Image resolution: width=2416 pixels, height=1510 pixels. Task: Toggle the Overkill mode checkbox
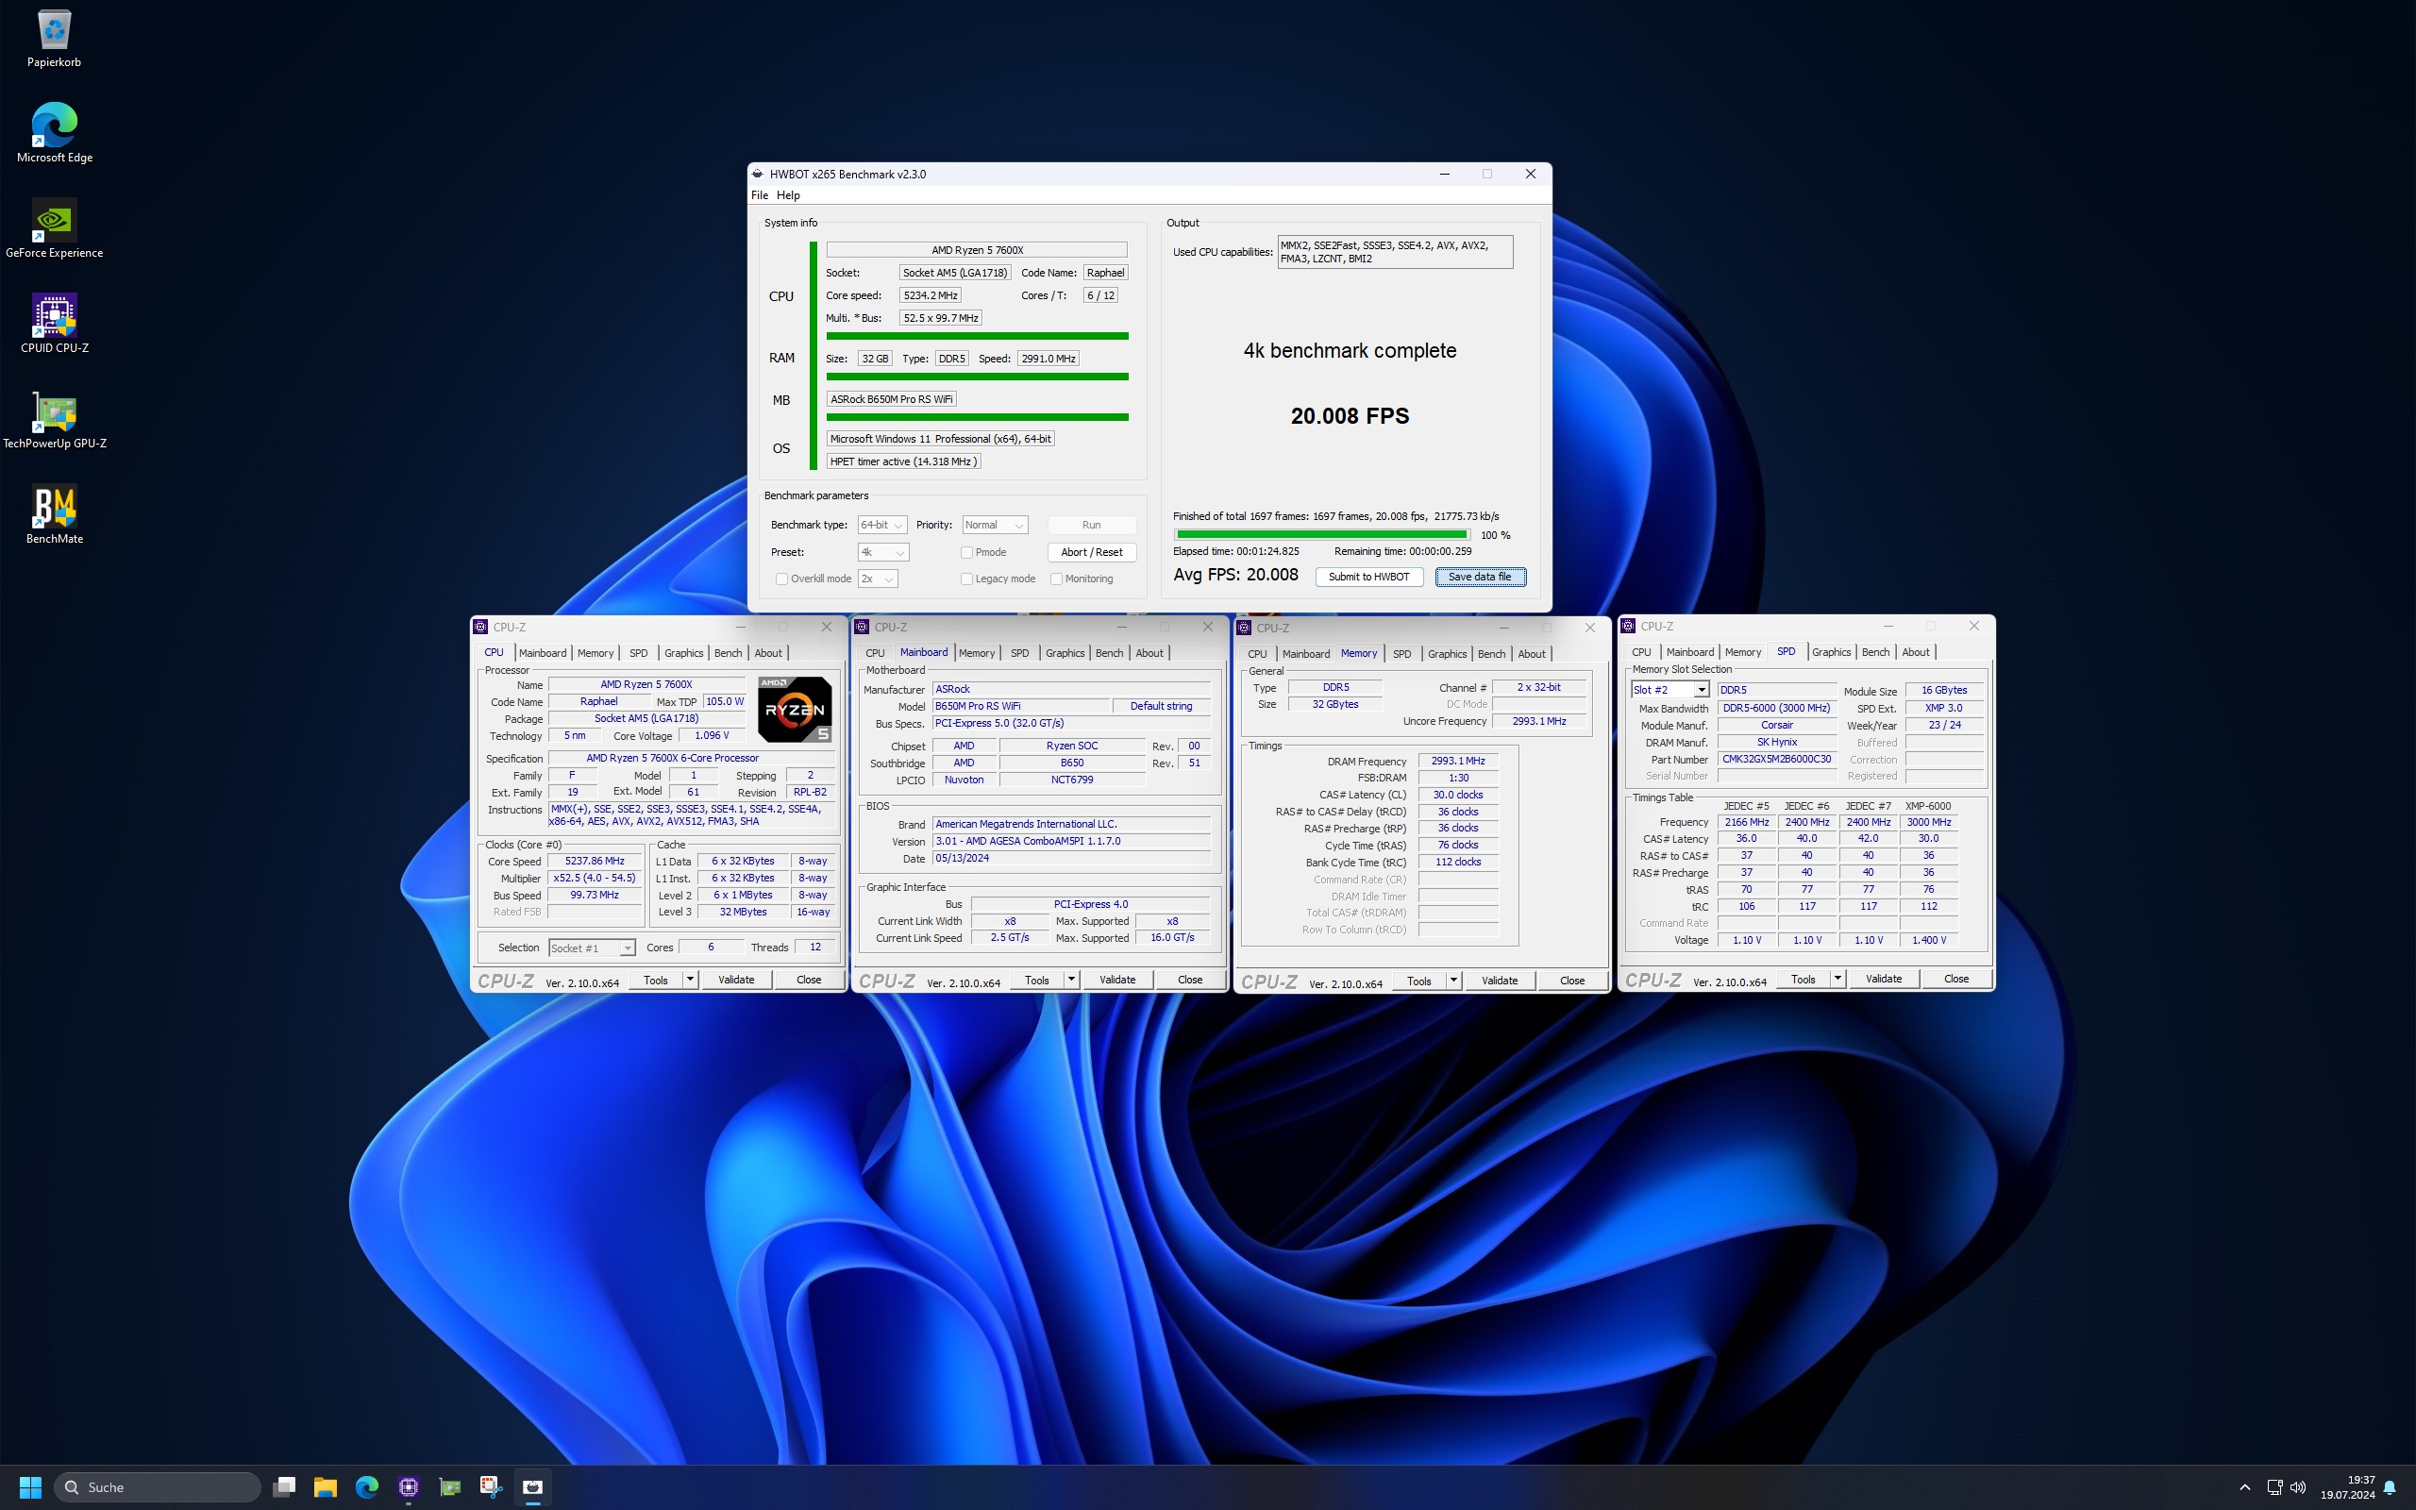coord(781,579)
